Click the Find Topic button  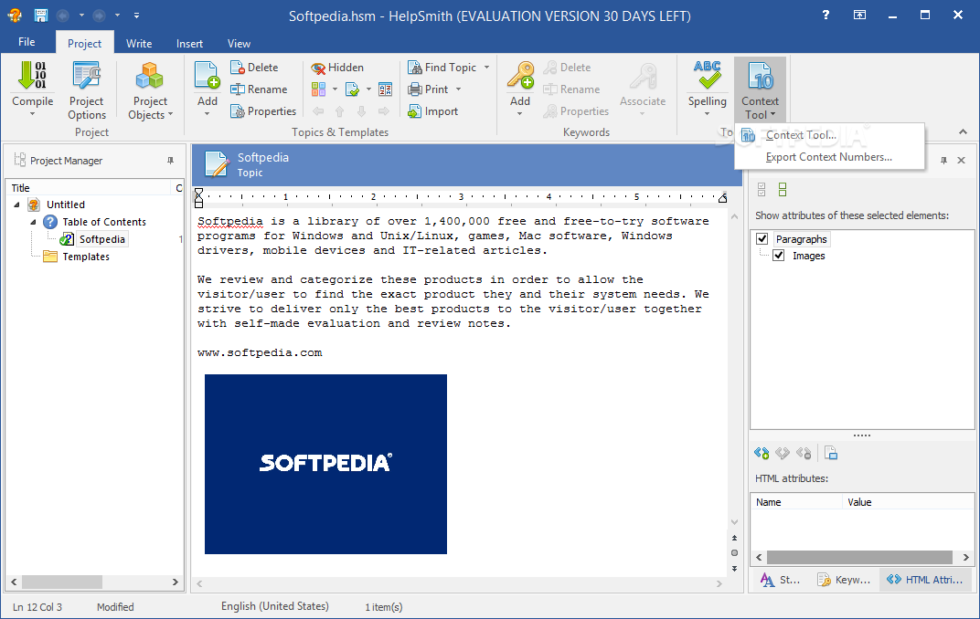point(442,68)
